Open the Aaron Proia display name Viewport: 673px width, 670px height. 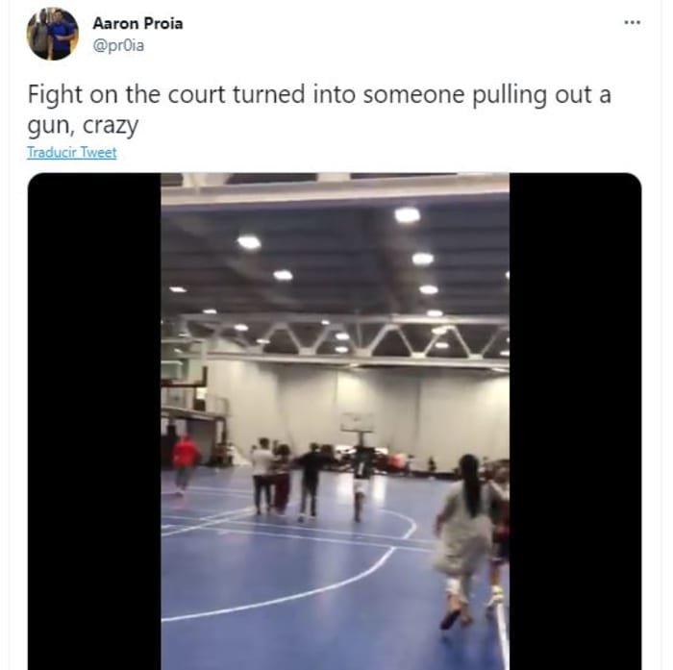click(x=137, y=23)
